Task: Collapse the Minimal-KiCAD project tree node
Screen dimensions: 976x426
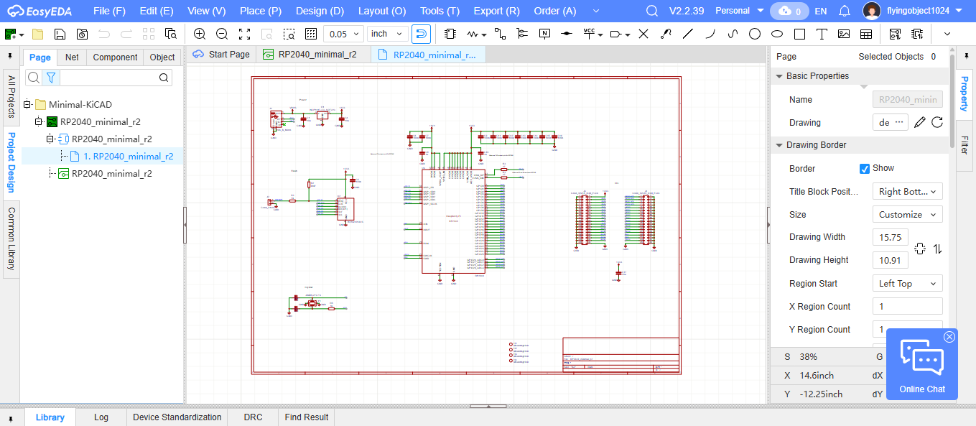Action: click(28, 104)
